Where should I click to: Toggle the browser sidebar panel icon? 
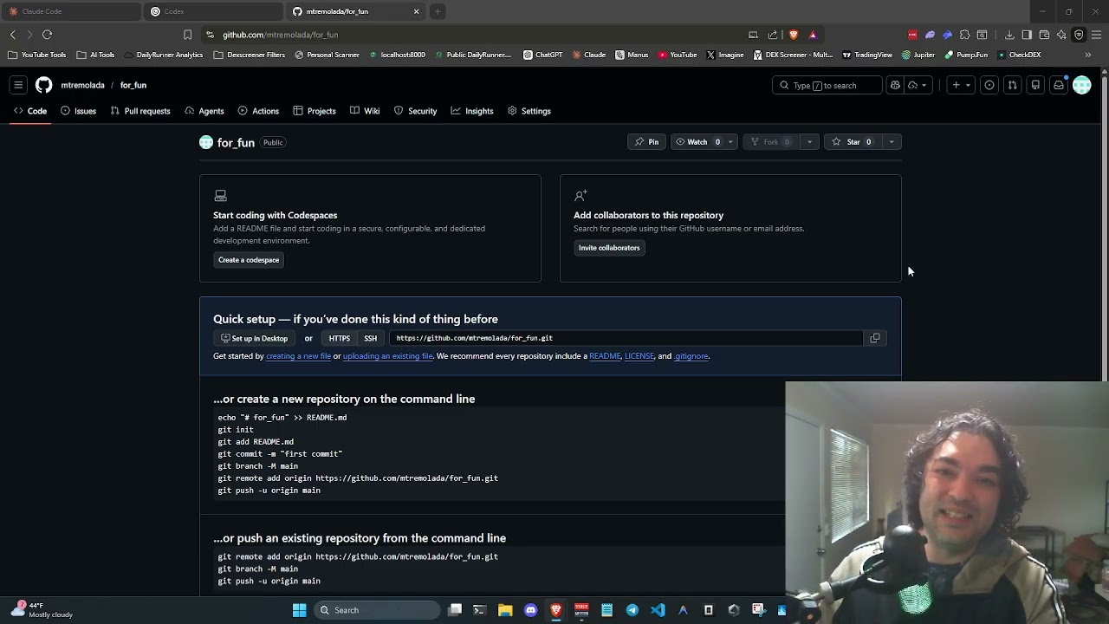click(1027, 35)
